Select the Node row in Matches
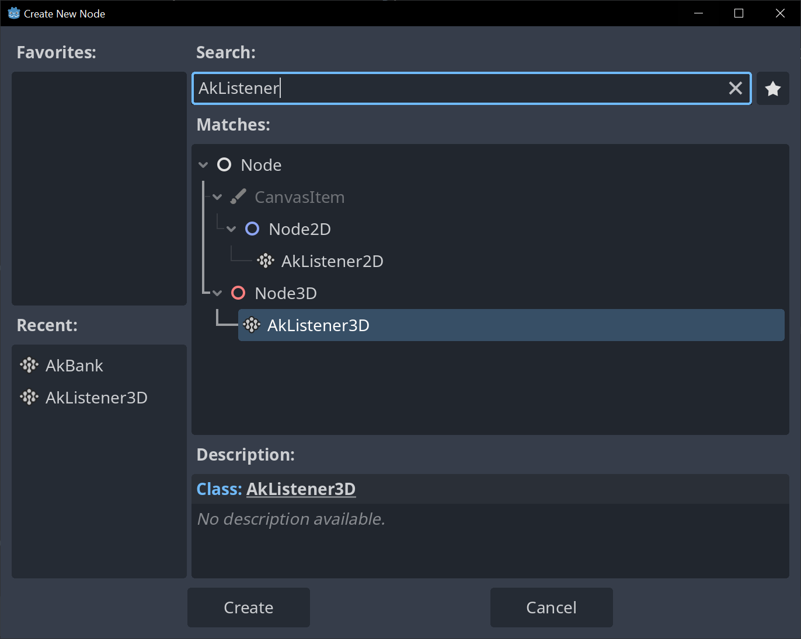Screen dimensions: 801x639 [261, 165]
